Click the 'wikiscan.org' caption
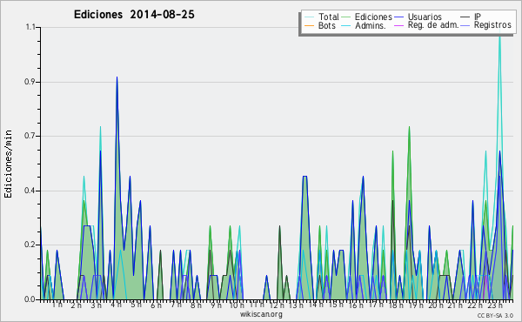Image resolution: width=522 pixels, height=322 pixels. (x=261, y=314)
